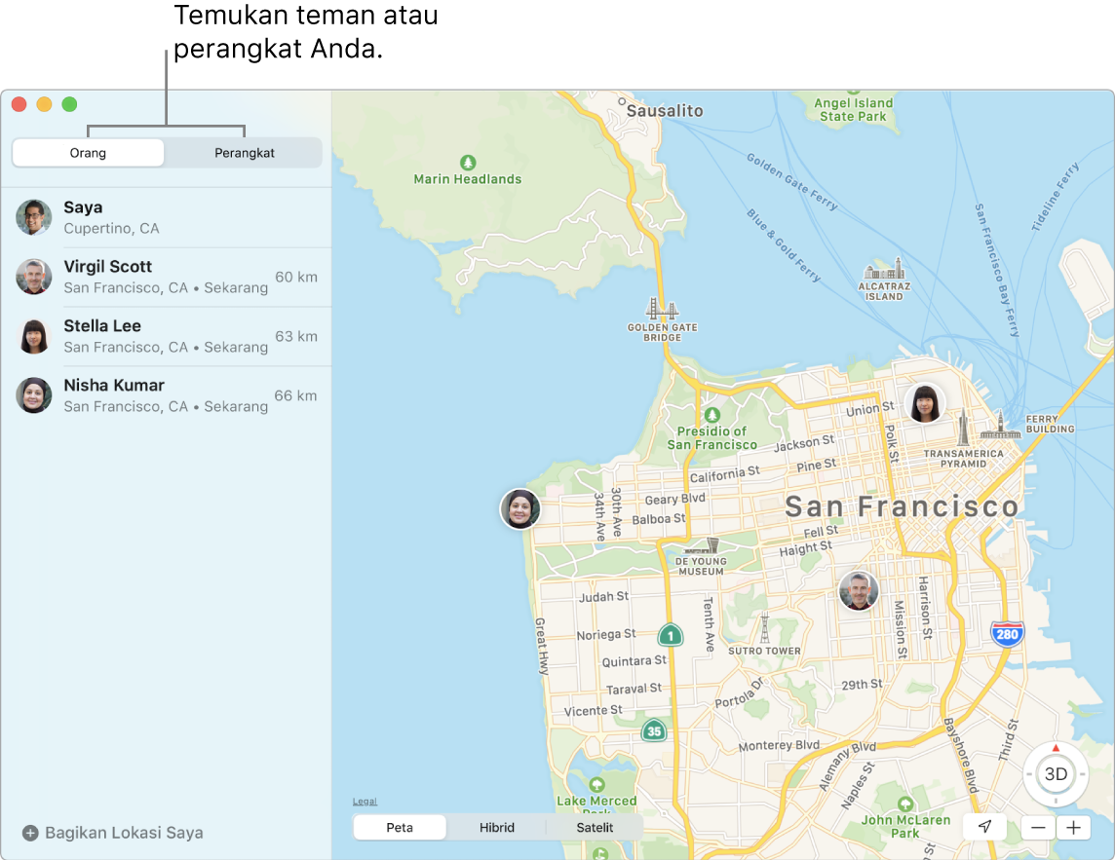This screenshot has width=1115, height=860.
Task: Open Virgil Scott's location details
Action: click(146, 277)
